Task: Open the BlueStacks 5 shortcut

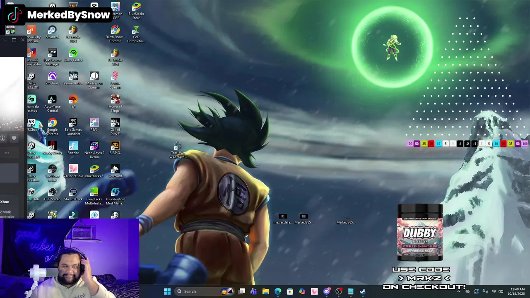Action: [x=94, y=171]
